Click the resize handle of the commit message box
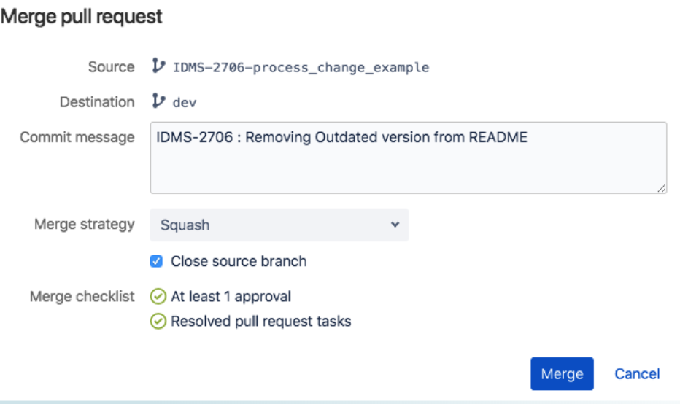The image size is (680, 404). tap(661, 188)
